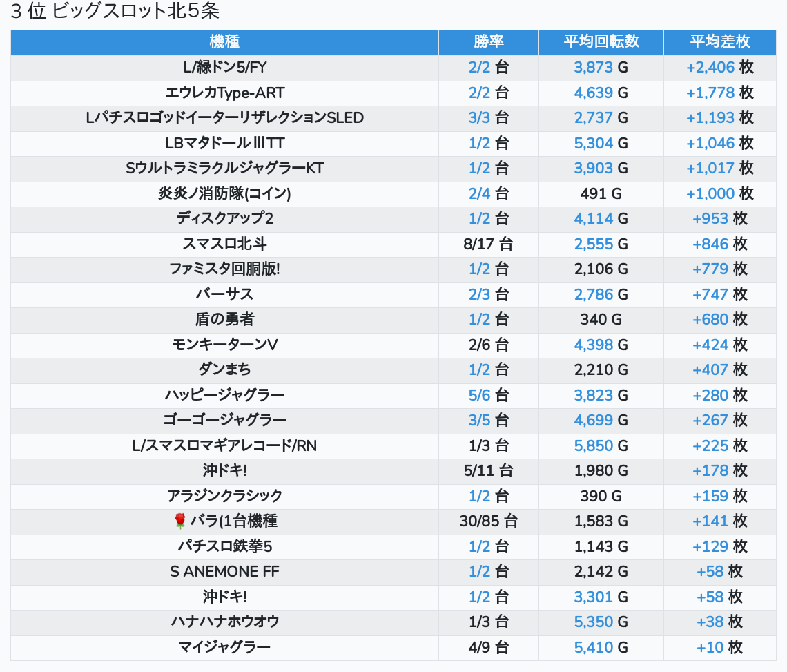Click average spins 4,114 G
Image resolution: width=787 pixels, height=672 pixels.
601,218
